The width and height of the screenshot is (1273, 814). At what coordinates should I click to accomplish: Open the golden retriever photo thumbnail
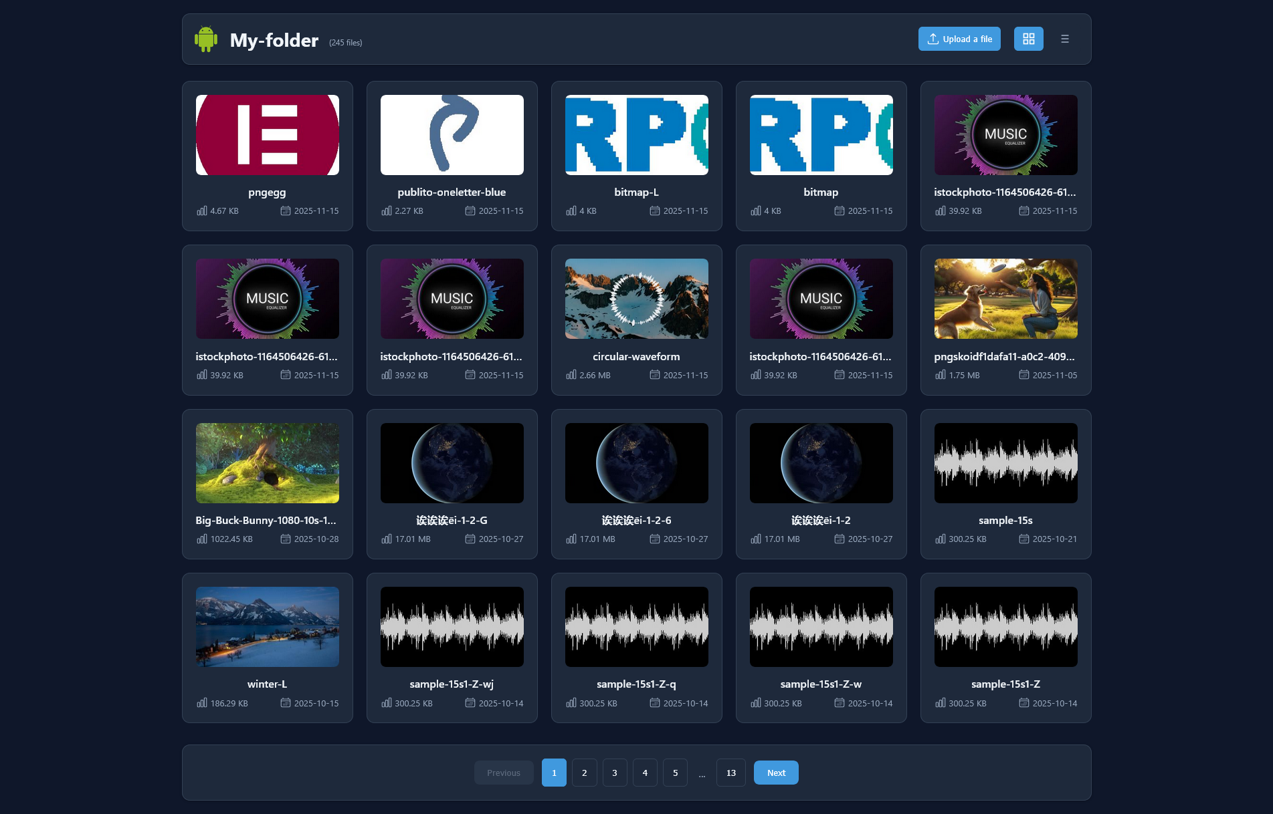pyautogui.click(x=1005, y=299)
